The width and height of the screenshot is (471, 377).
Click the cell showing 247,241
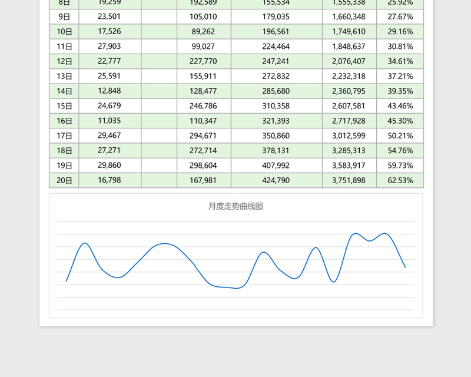pos(277,61)
